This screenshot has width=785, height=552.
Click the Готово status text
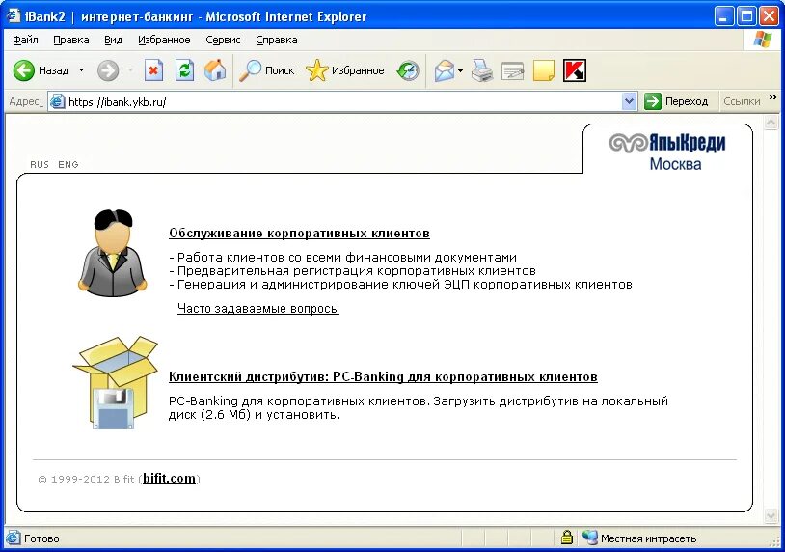(x=41, y=538)
